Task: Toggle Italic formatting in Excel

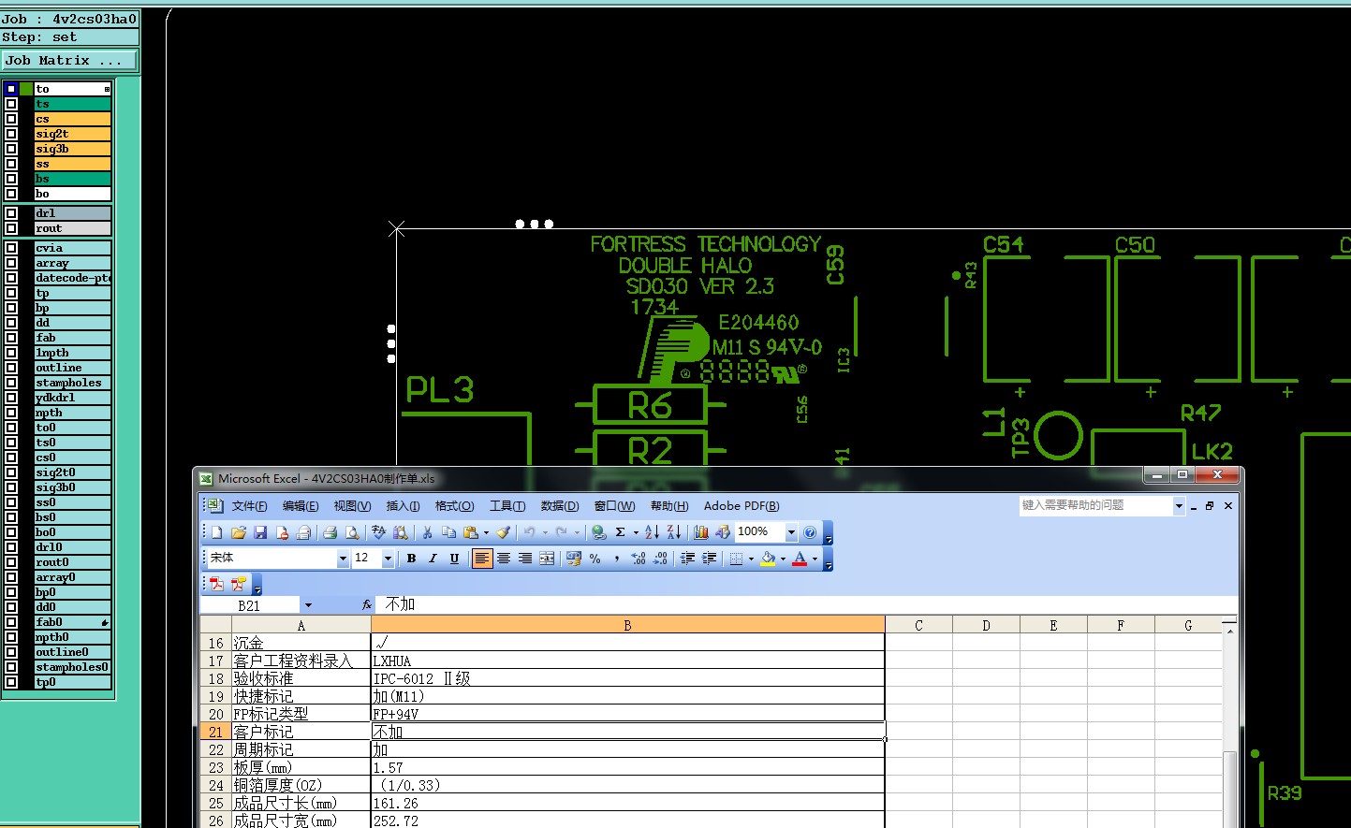Action: [x=433, y=559]
